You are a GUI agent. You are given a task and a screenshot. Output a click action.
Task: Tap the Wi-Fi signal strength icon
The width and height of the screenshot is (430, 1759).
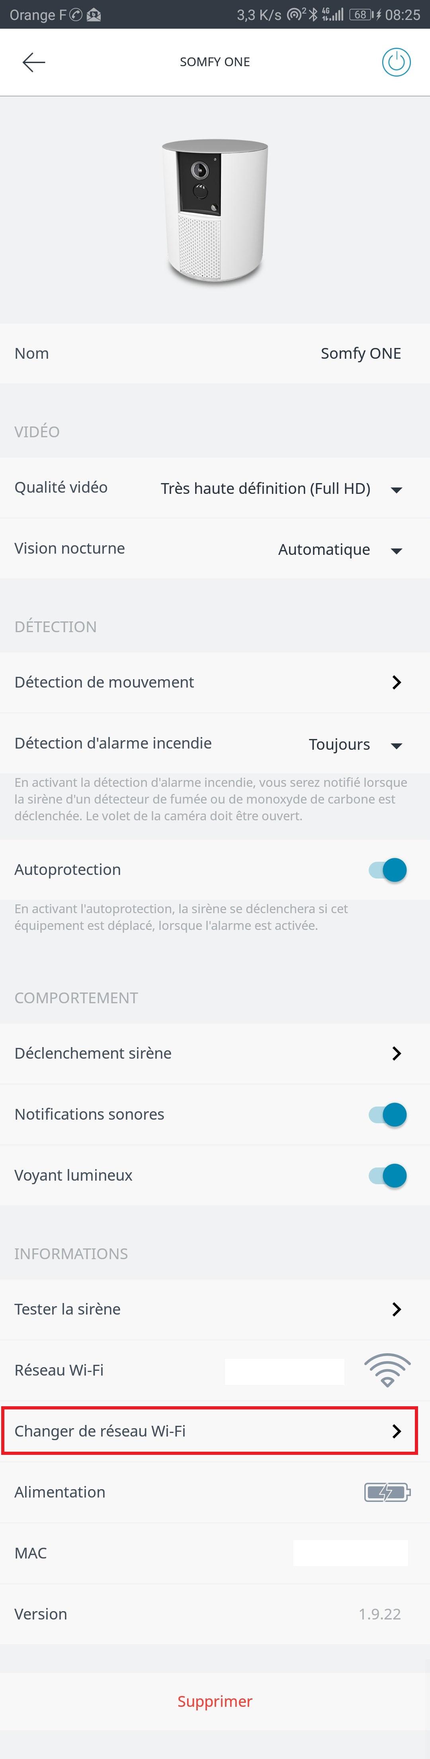(x=387, y=1369)
